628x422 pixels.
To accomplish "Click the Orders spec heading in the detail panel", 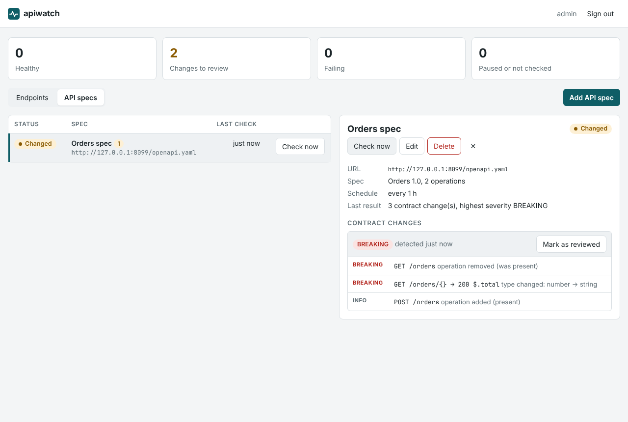I will (374, 129).
